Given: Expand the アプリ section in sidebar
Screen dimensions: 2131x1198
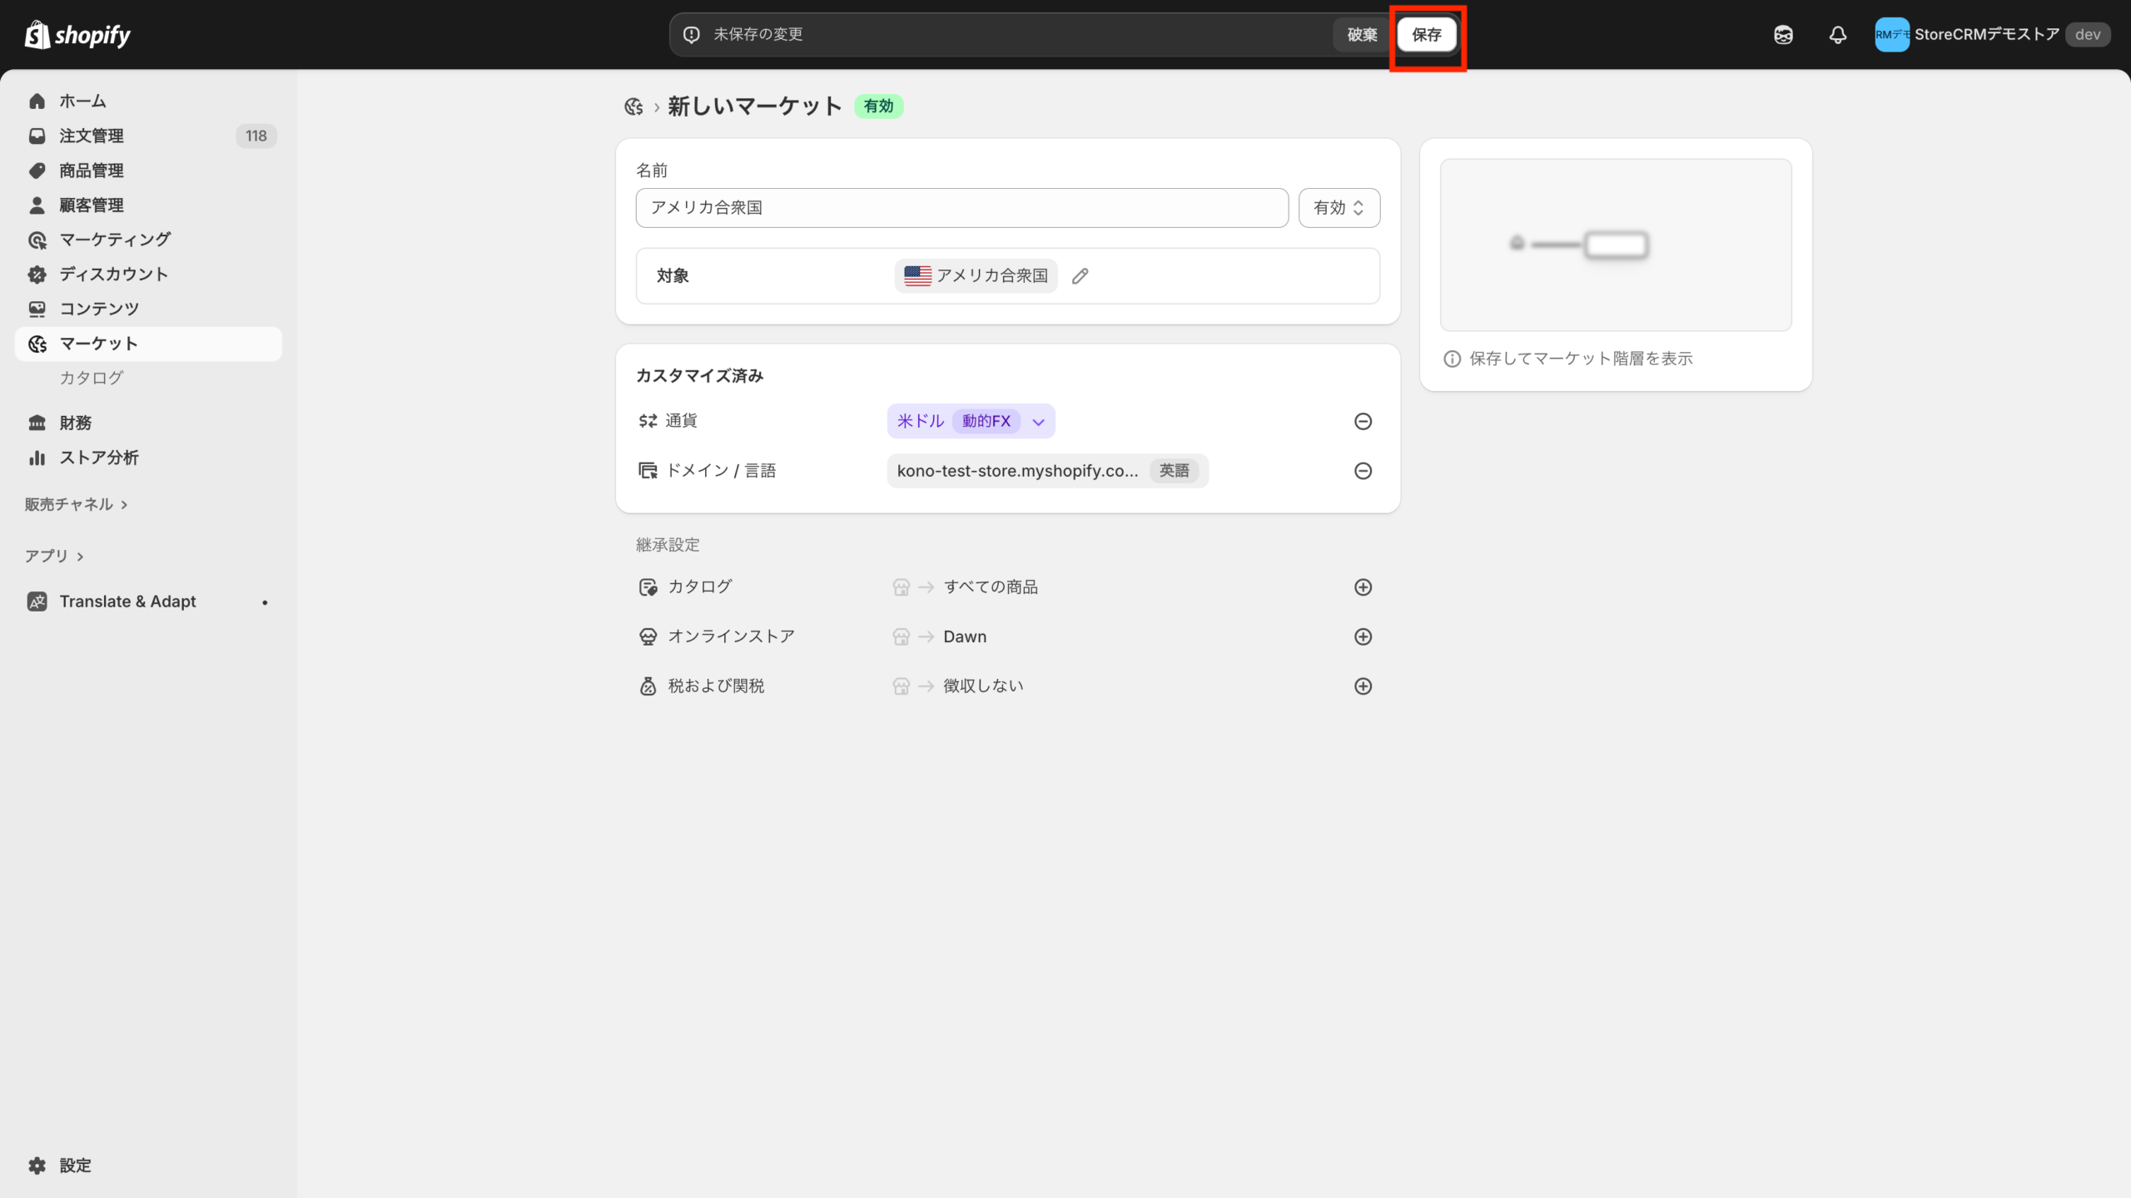Looking at the screenshot, I should 54,556.
